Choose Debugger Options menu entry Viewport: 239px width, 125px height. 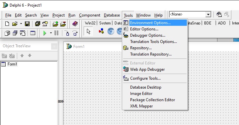[x=155, y=35]
